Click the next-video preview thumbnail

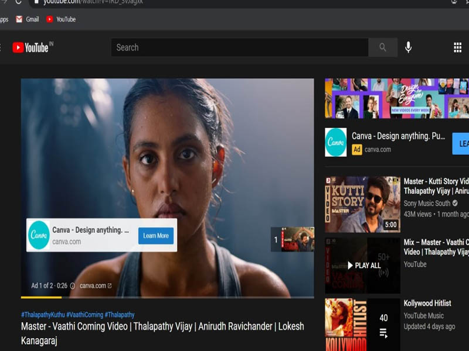[x=298, y=239]
